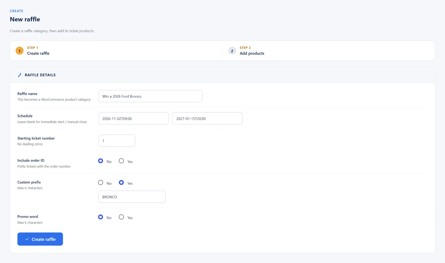Click the step 1 number badge
445x263 pixels.
pyautogui.click(x=19, y=51)
